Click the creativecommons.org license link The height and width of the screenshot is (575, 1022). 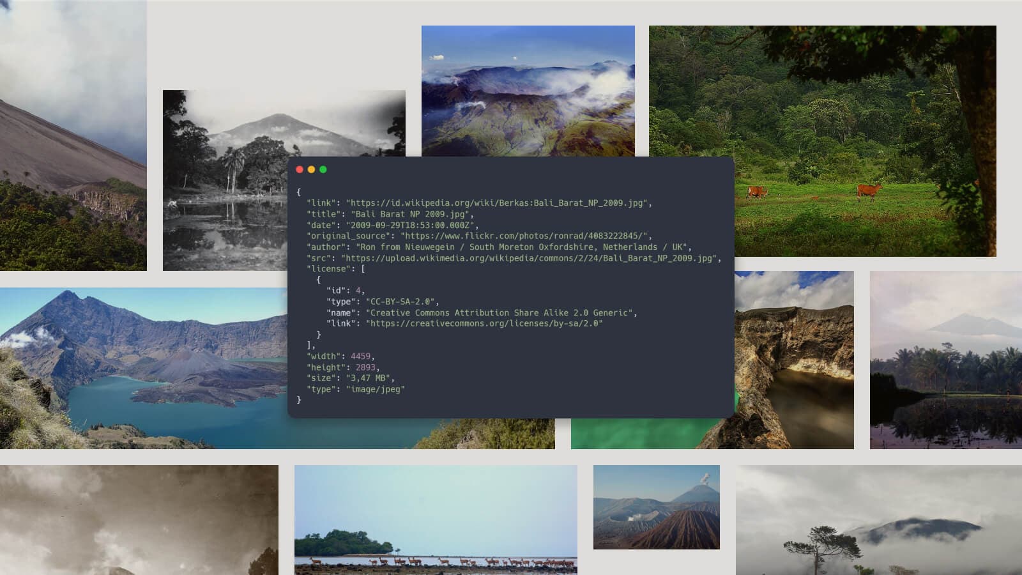pos(484,323)
